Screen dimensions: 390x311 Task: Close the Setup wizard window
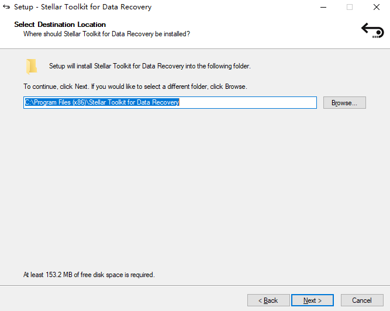click(x=376, y=7)
